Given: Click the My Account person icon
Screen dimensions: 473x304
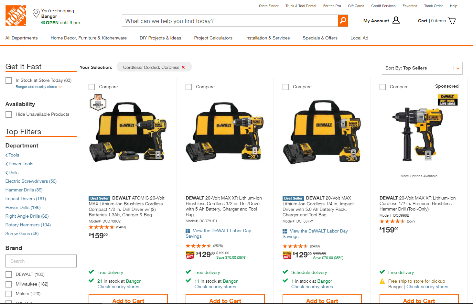Looking at the screenshot, I should (x=396, y=20).
